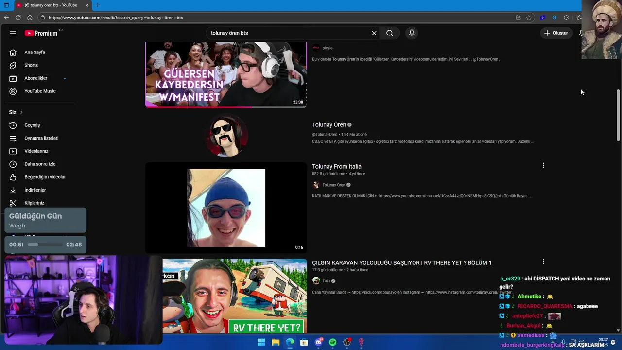Open the Windows Start button
This screenshot has height=350, width=622.
261,342
